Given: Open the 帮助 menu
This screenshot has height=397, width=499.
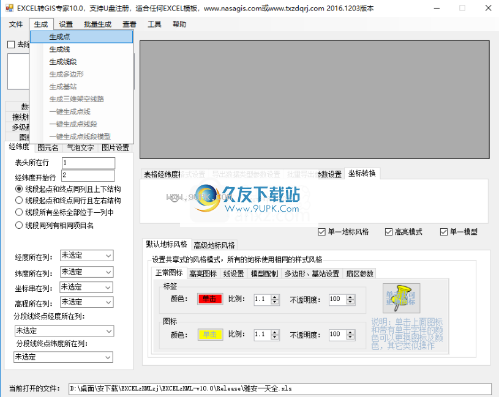Looking at the screenshot, I should click(x=179, y=24).
